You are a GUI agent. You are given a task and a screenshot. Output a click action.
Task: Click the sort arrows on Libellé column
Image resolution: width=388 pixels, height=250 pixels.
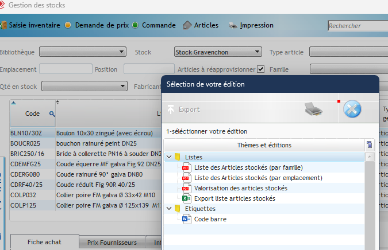[57, 102]
